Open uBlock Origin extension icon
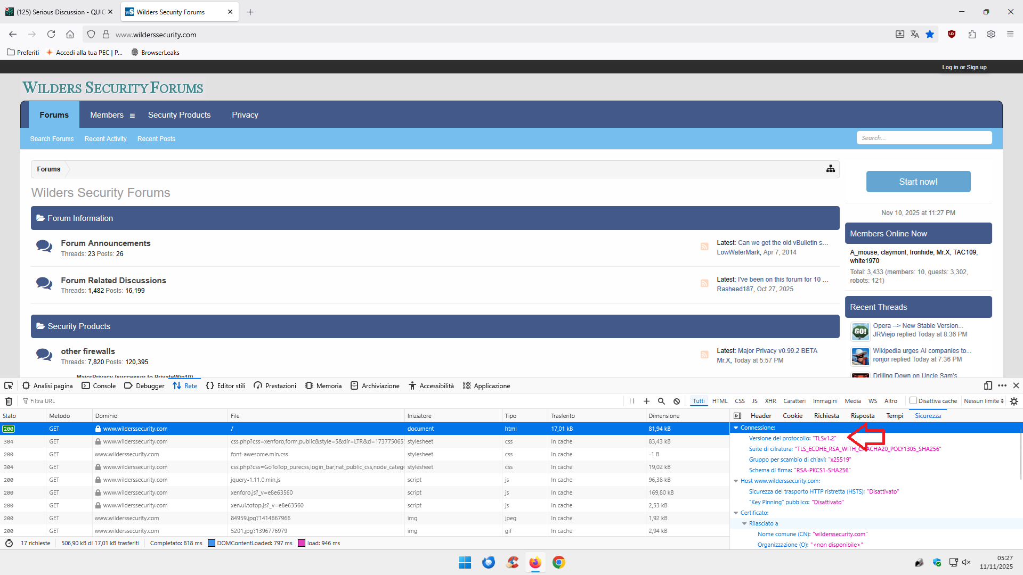Viewport: 1023px width, 575px height. [952, 35]
